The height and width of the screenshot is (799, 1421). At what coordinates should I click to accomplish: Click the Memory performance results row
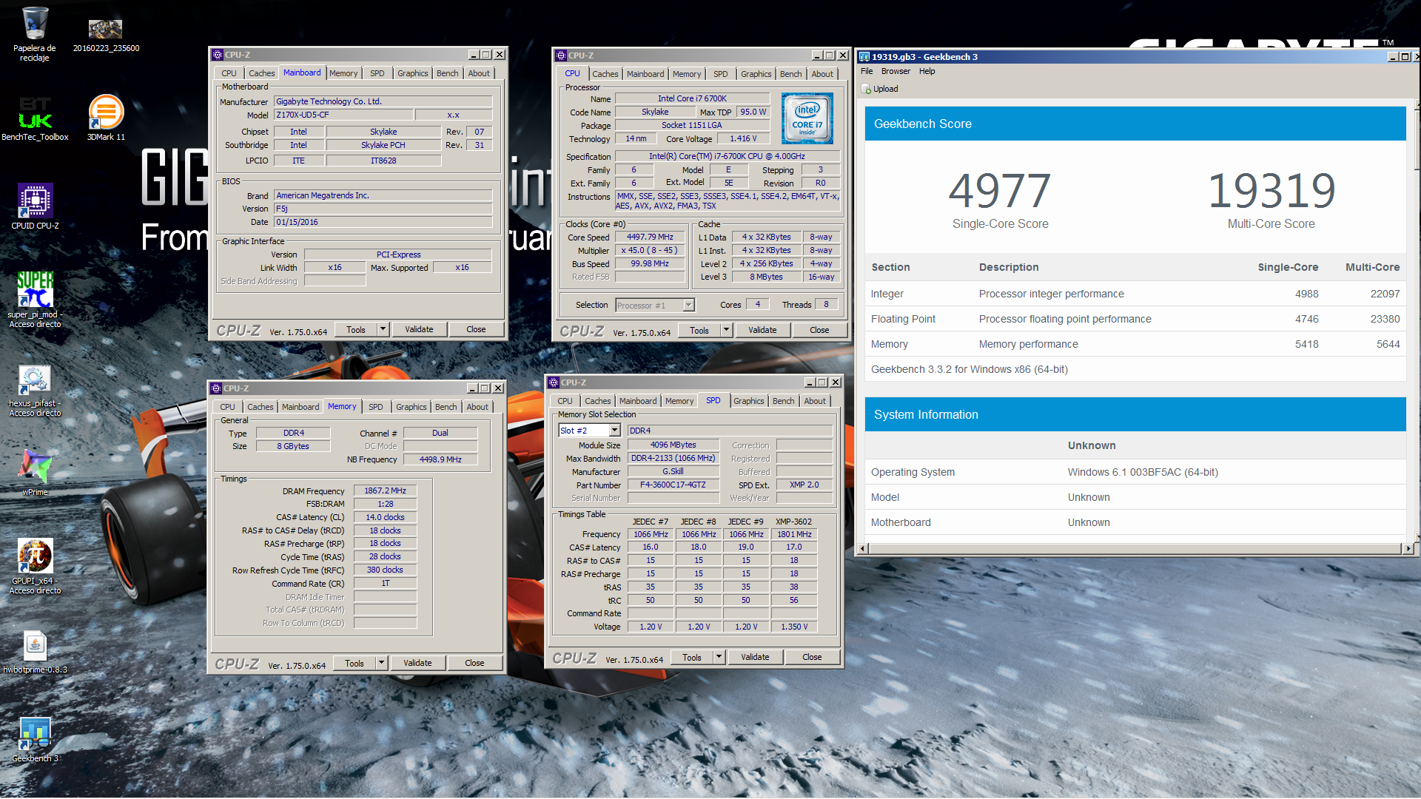click(x=1135, y=344)
